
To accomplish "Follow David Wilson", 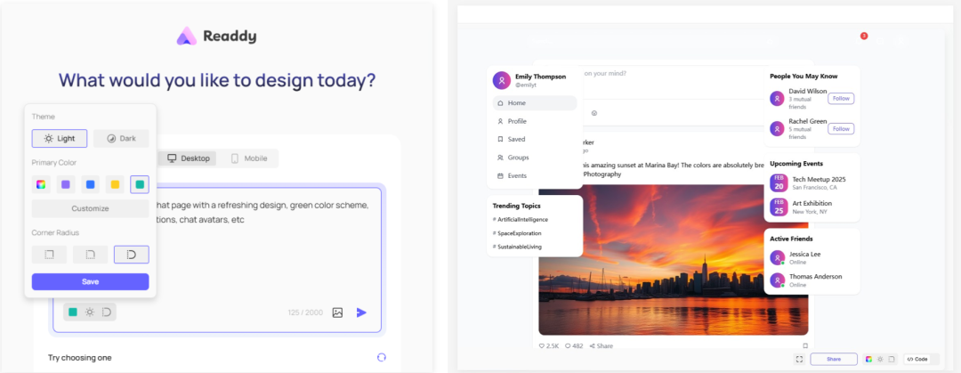I will tap(841, 98).
